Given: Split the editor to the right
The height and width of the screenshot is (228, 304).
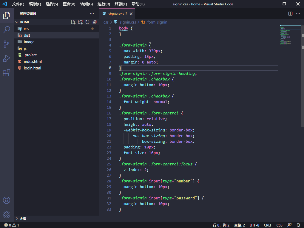Looking at the screenshot, I should pos(291,13).
